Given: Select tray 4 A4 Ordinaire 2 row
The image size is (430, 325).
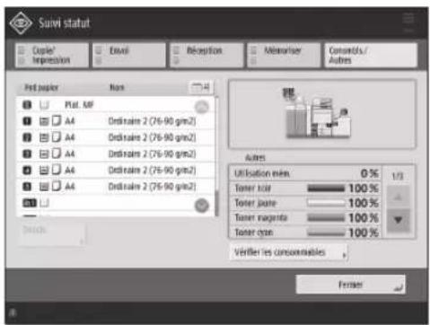Looking at the screenshot, I should pyautogui.click(x=116, y=171).
